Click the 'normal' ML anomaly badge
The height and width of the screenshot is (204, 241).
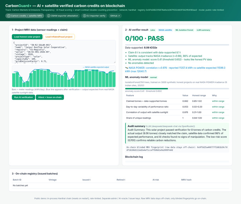pos(153,77)
